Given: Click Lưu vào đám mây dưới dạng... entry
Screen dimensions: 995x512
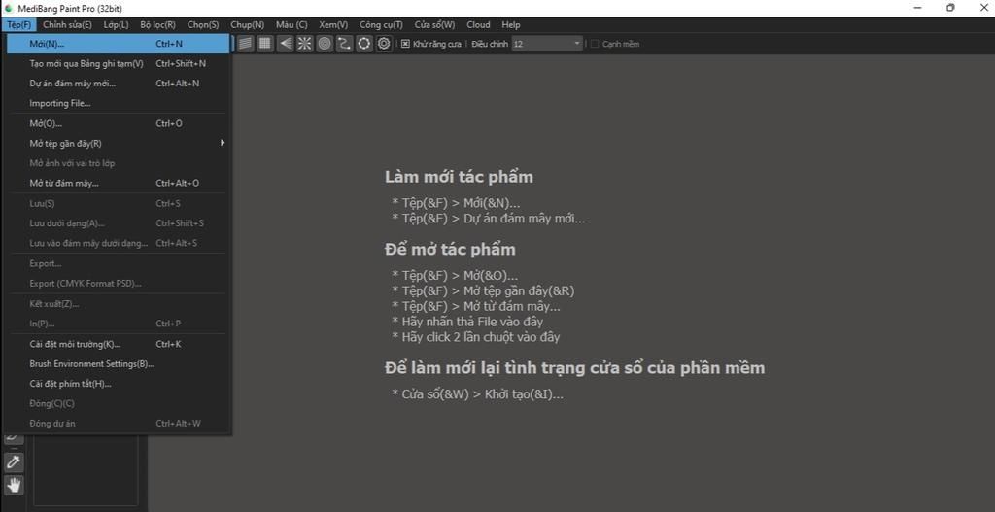Looking at the screenshot, I should [x=118, y=243].
